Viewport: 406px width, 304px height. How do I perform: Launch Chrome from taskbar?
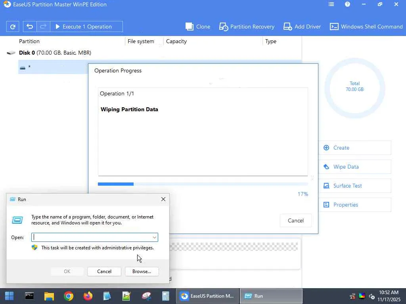(x=69, y=296)
